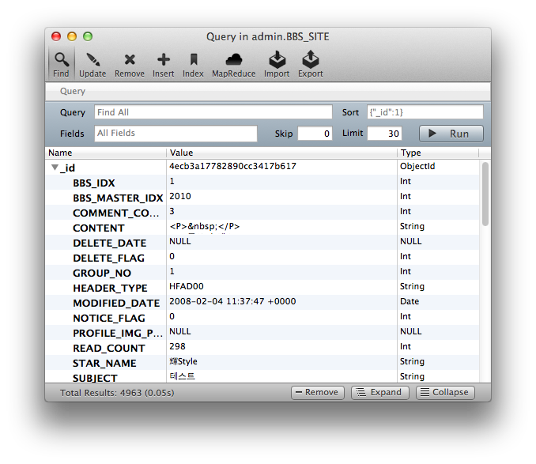Open the Import tool
536x464 pixels.
pos(277,65)
